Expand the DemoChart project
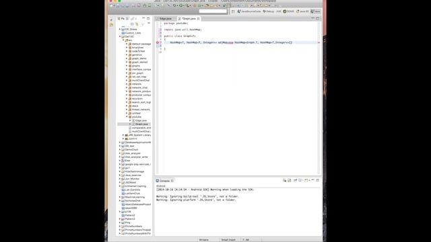Screen dimensions: 431x242 (x=120, y=150)
